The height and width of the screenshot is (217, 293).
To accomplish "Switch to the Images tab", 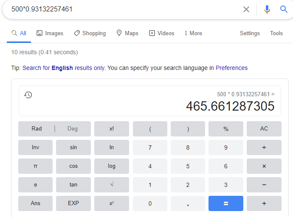I will tap(50, 33).
